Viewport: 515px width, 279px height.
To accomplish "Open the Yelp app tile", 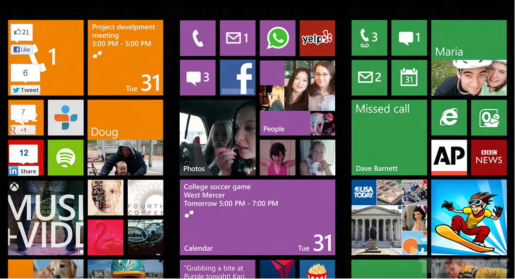I will tap(317, 38).
